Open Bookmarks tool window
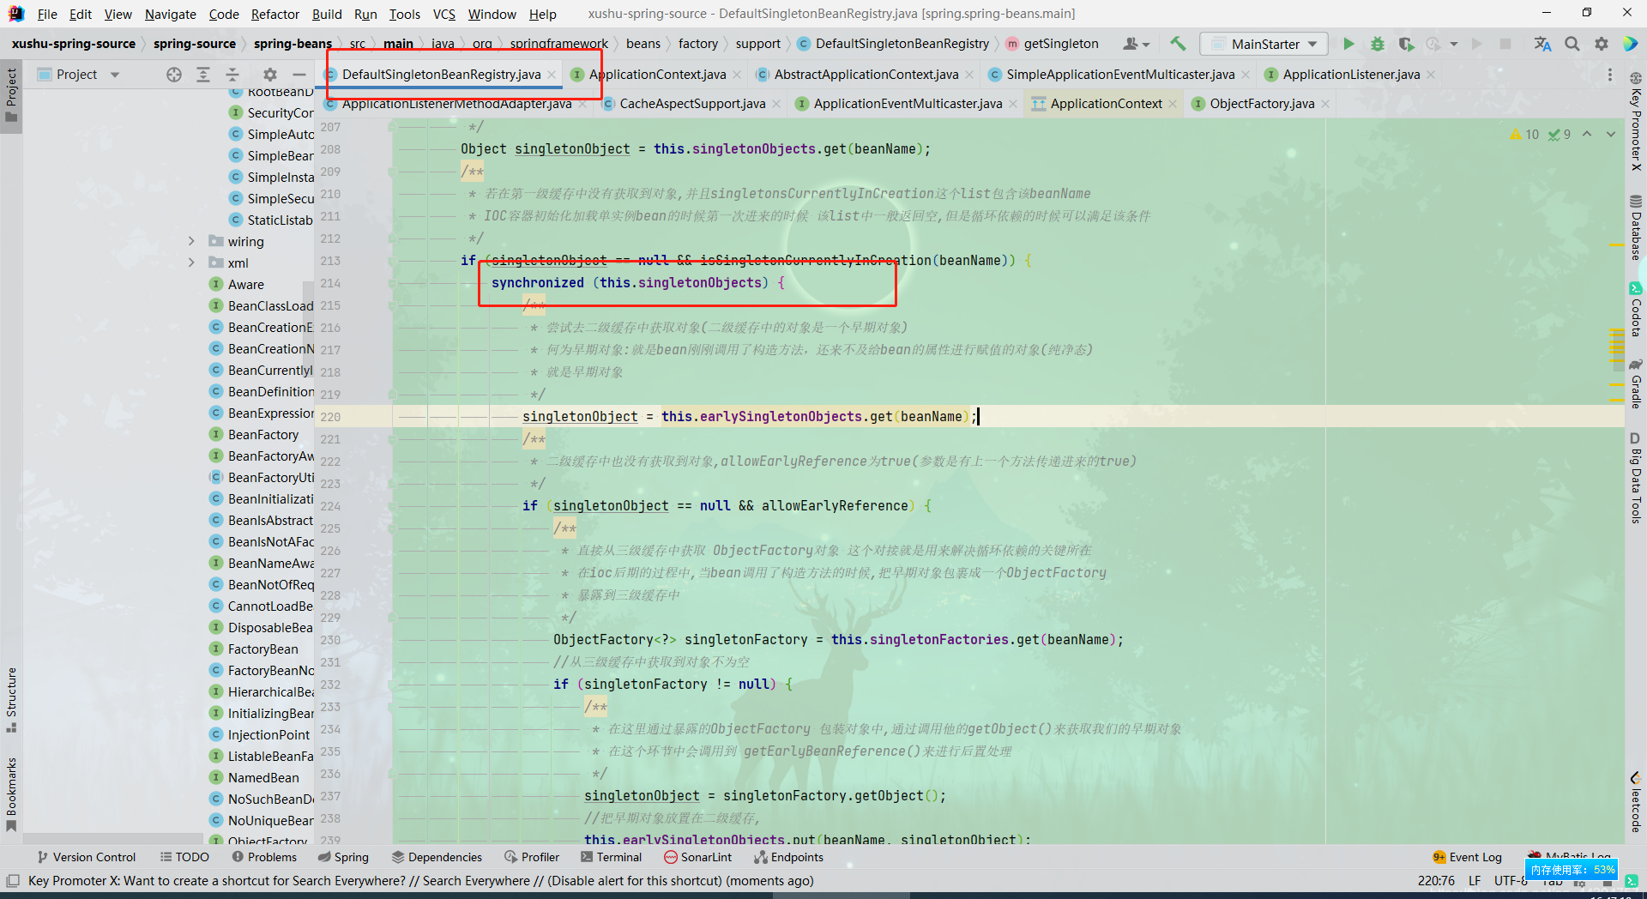The height and width of the screenshot is (899, 1647). coord(11,794)
